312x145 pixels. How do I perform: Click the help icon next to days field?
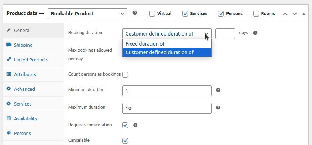click(x=255, y=33)
